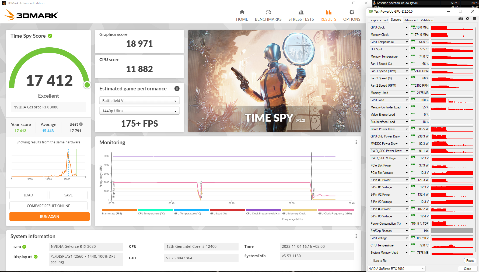Click the average score 15 443
Image resolution: width=479 pixels, height=272 pixels.
[48, 131]
